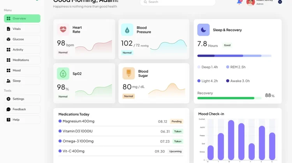
Task: Click the green Recovery progress bar
Action: click(229, 98)
